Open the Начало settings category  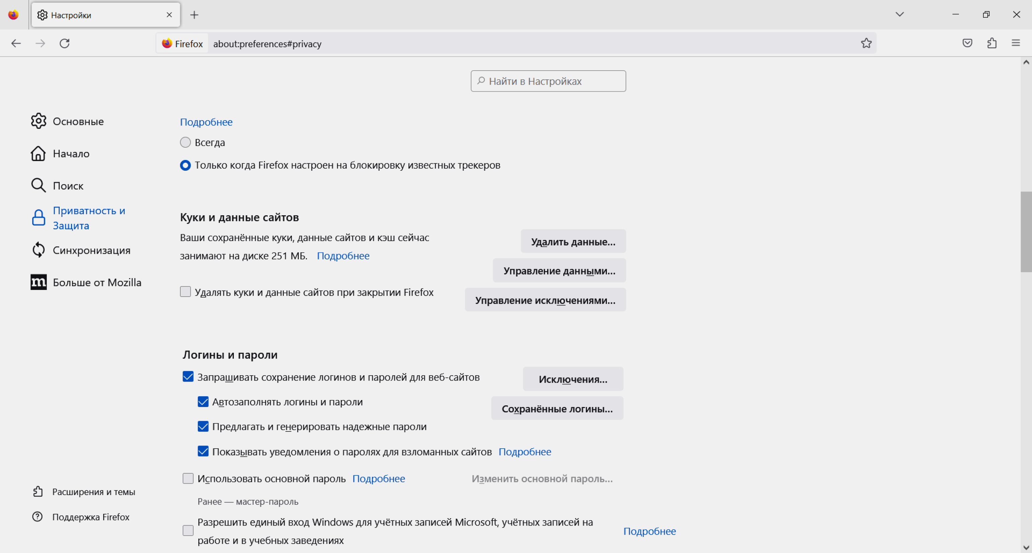point(71,154)
